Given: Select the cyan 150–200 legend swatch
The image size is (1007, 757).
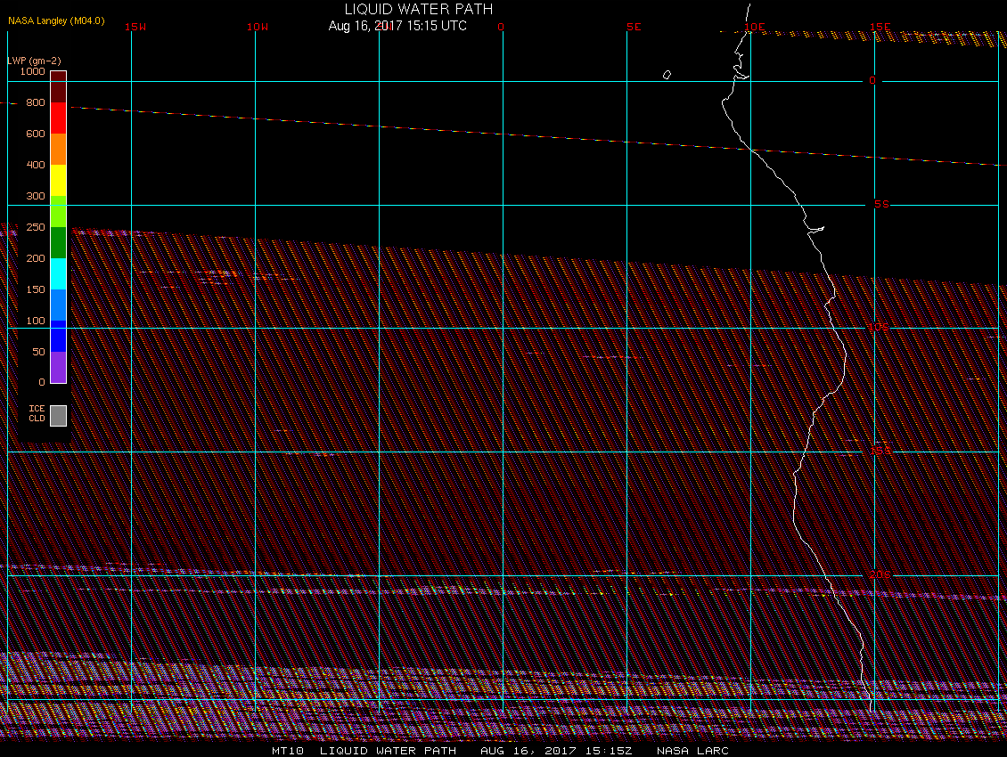Looking at the screenshot, I should tap(59, 273).
